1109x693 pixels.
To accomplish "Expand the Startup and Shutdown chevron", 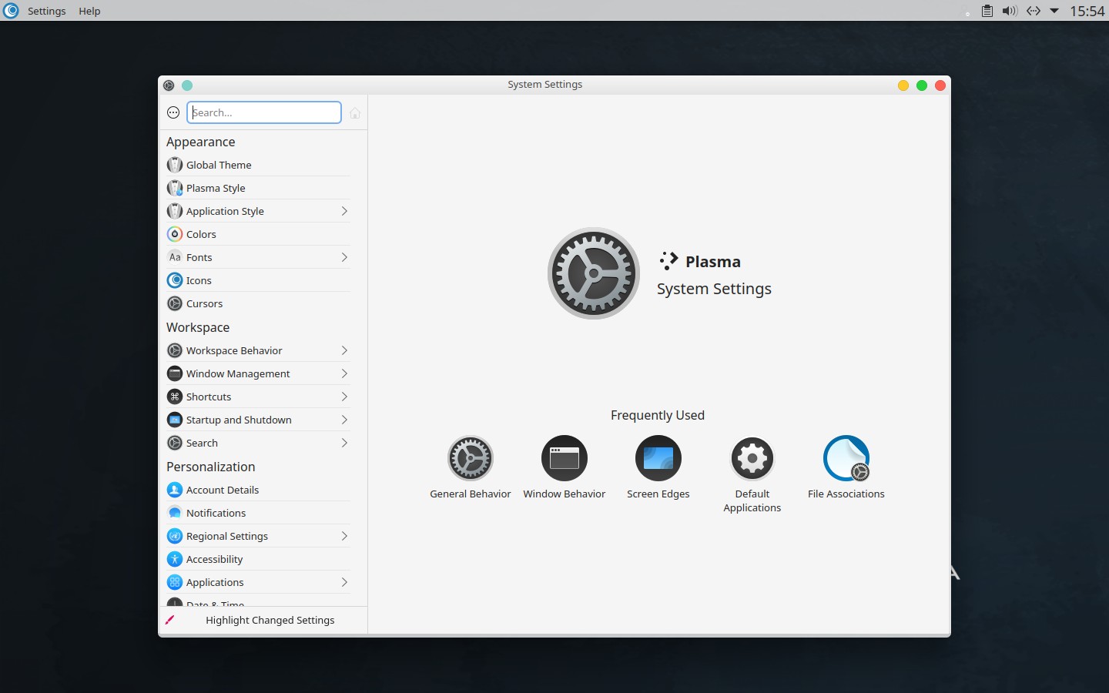I will coord(344,420).
